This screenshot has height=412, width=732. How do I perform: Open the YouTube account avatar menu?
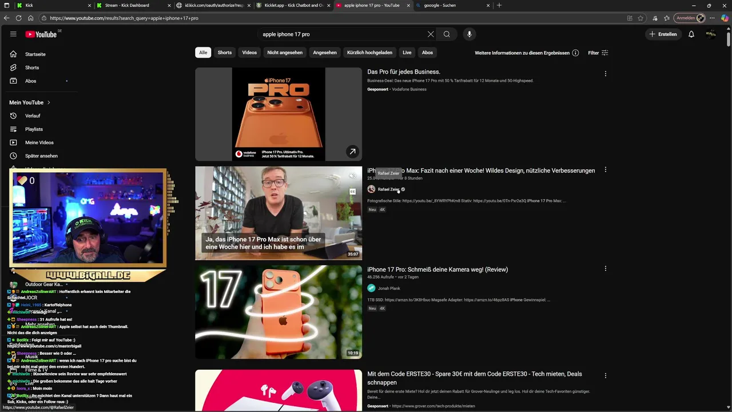[x=711, y=34]
